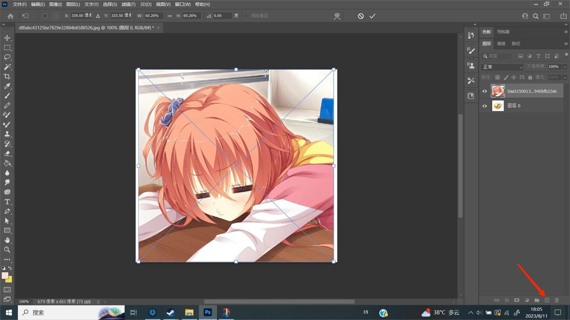This screenshot has height=320, width=570.
Task: Click the horizontal canvas scrollbar
Action: coord(279,302)
